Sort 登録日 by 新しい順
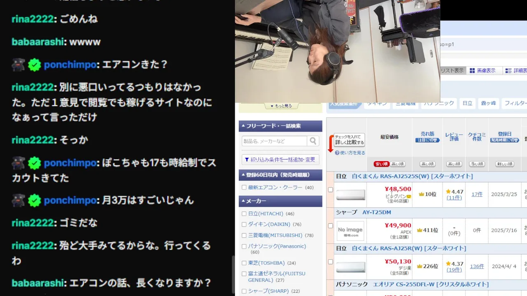The image size is (527, 296). pos(504,164)
